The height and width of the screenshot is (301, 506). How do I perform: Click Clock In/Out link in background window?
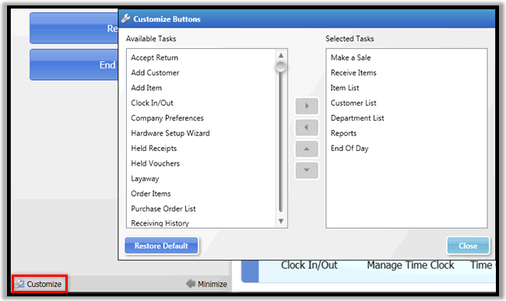tap(309, 265)
